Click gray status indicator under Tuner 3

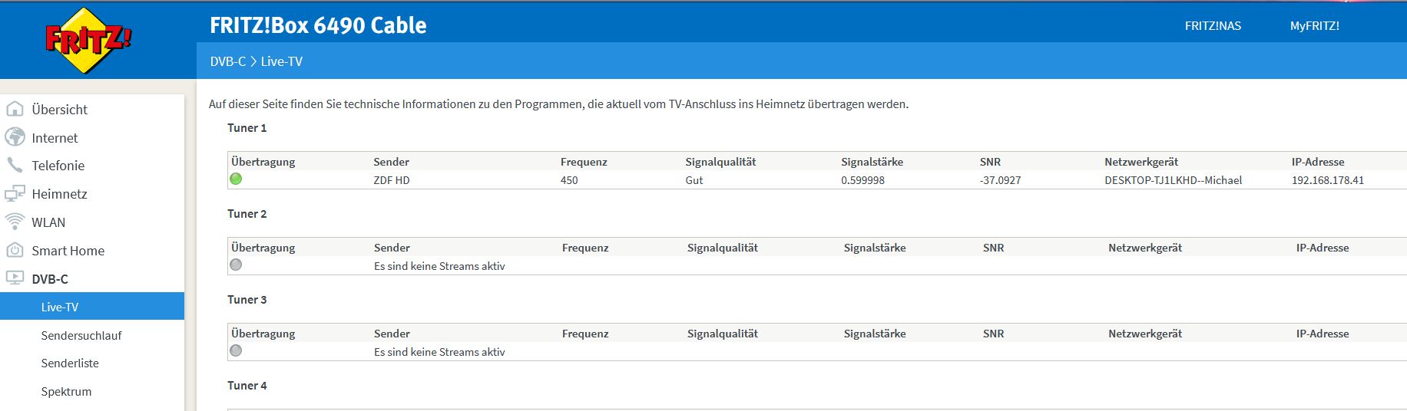pos(236,350)
